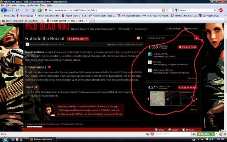Screen dimensions: 227x142
Task: Click the Follow icon in bottom bar
Action: [x=170, y=130]
